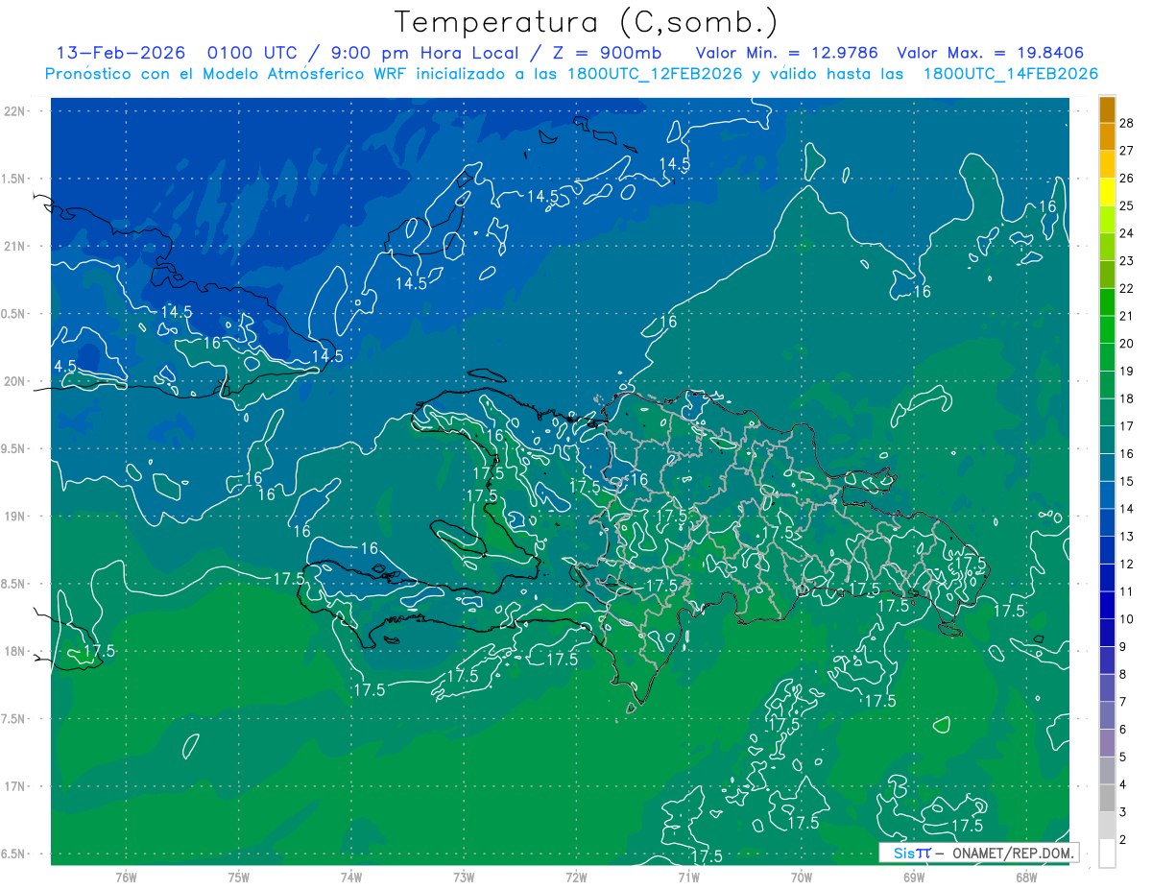Image resolution: width=1152 pixels, height=890 pixels.
Task: Select the 13-Feb-2026 date text
Action: (x=120, y=53)
